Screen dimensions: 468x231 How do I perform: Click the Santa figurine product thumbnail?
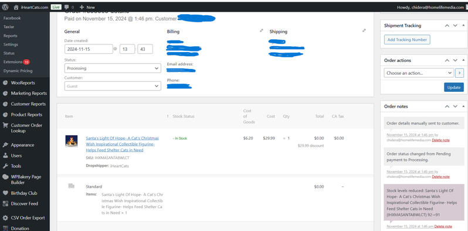72,141
